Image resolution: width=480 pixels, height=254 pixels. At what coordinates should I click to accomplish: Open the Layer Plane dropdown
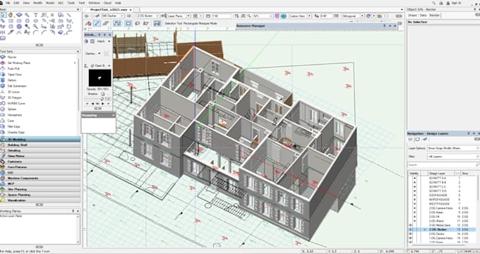(x=179, y=16)
